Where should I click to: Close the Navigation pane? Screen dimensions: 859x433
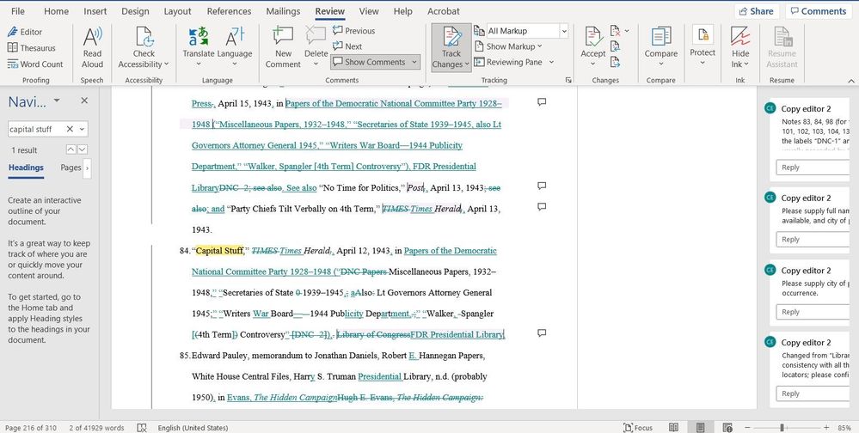click(x=84, y=101)
